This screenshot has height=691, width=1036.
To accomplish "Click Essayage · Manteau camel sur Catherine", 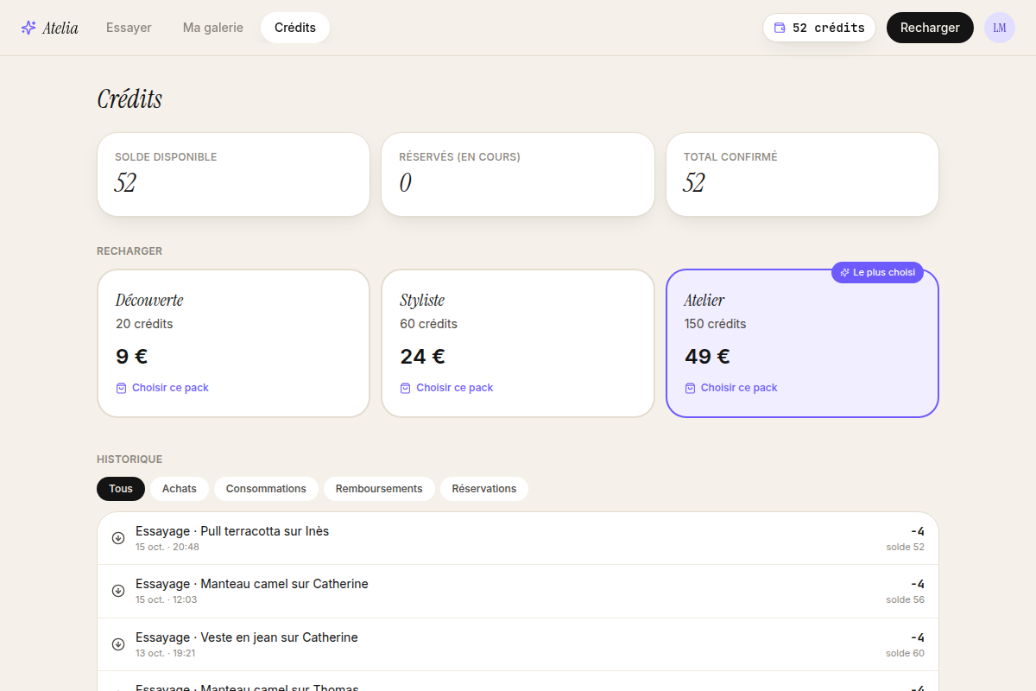I will pos(252,584).
